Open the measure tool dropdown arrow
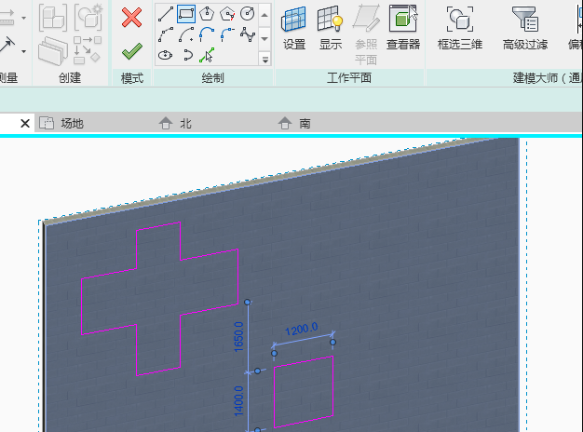This screenshot has height=432, width=583. coord(24,18)
